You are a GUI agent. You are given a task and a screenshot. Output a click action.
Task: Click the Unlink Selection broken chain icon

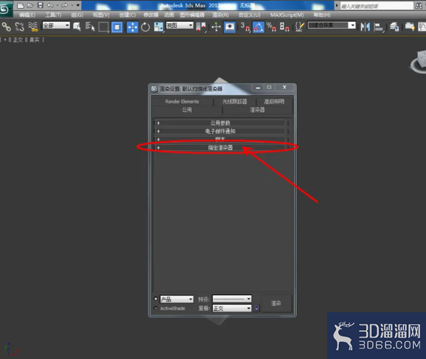(20, 26)
